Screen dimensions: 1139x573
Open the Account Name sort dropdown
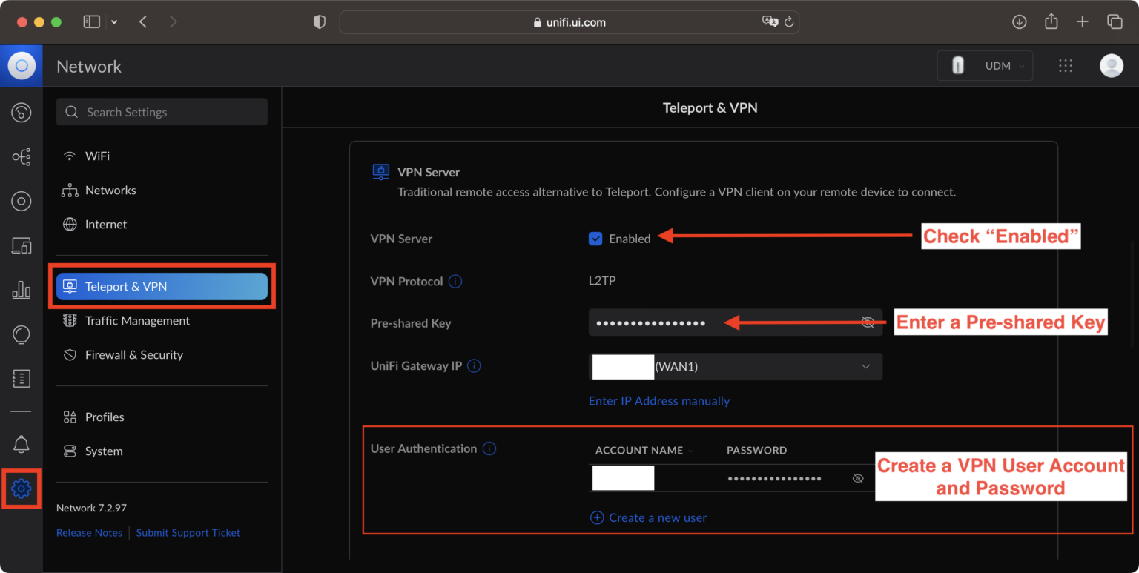pos(691,450)
